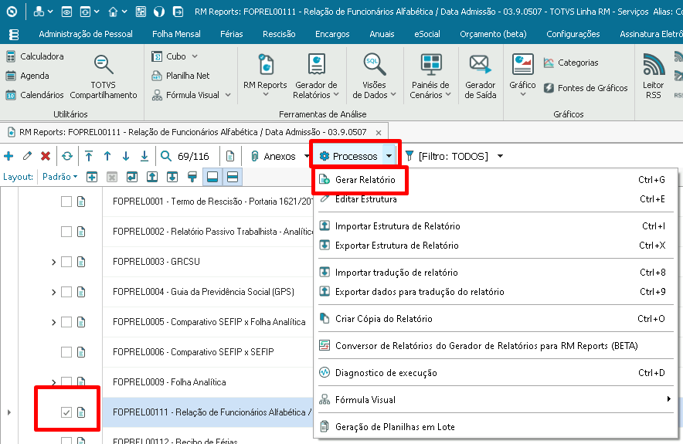Screen dimensions: 683x444
Task: Check the FOPREL0001 row checkbox
Action: (66, 202)
